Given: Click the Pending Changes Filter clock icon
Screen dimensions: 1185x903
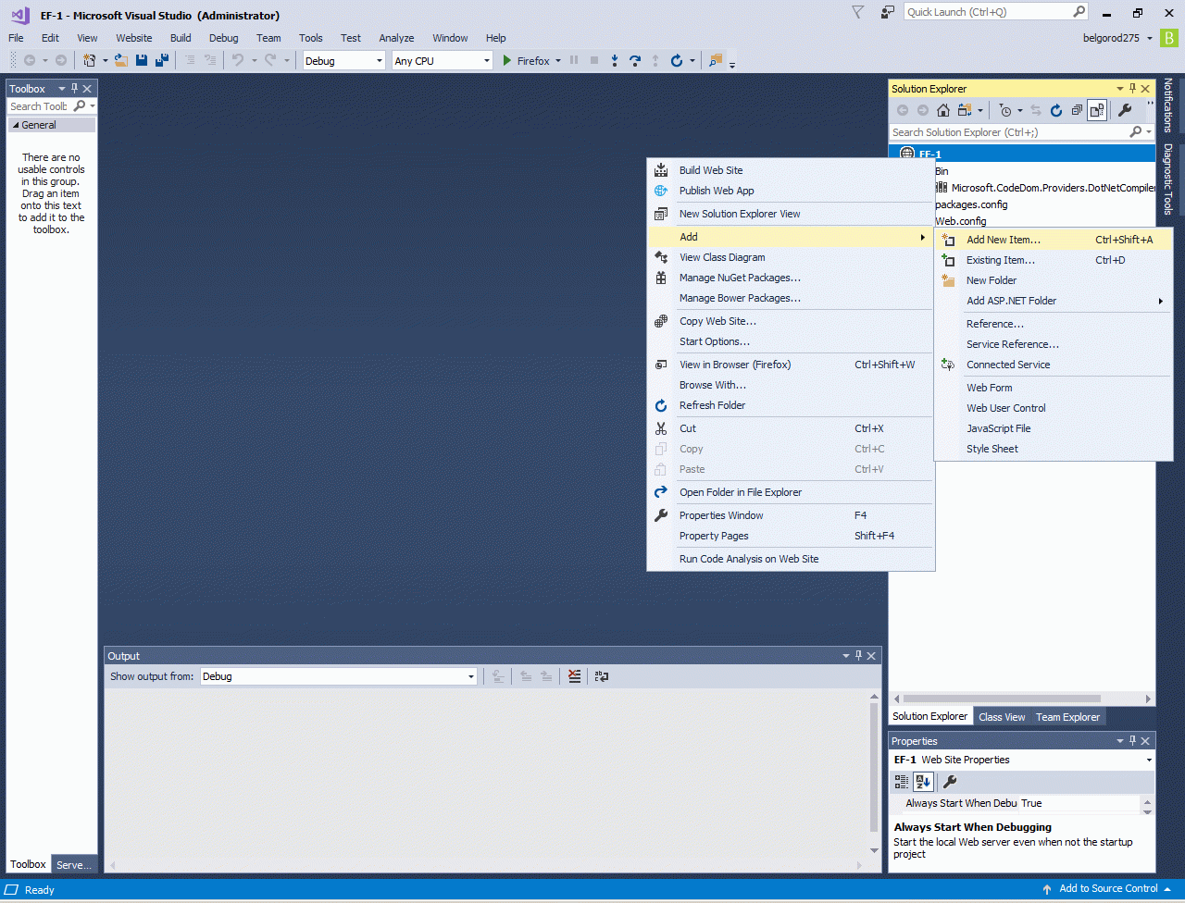Looking at the screenshot, I should [x=1005, y=110].
